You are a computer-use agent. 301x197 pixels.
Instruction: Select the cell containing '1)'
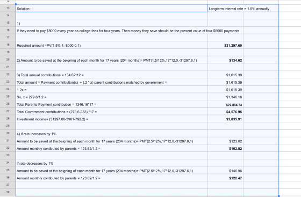click(x=112, y=23)
